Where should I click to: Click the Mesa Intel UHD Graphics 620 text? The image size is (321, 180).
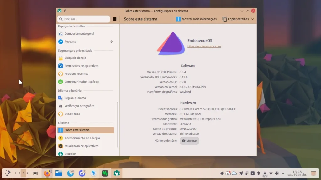pos(200,119)
